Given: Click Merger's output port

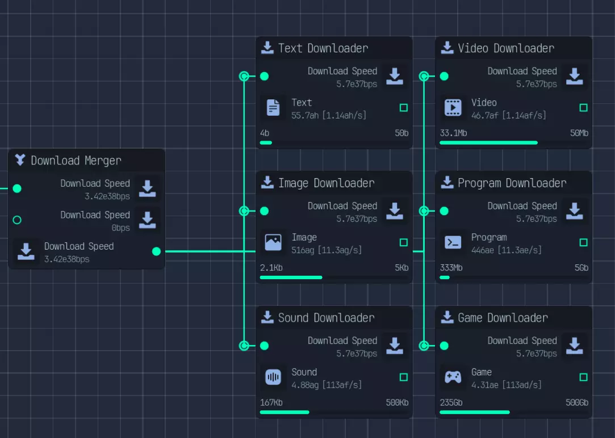Looking at the screenshot, I should [x=157, y=251].
